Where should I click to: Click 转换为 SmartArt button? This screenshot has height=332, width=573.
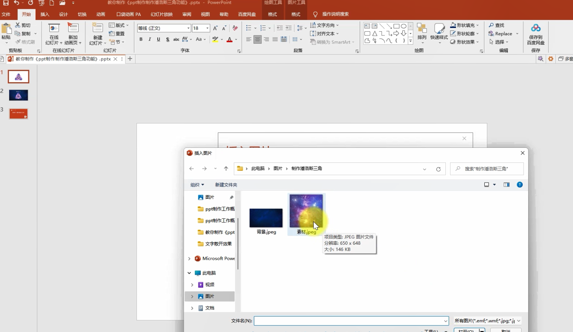pos(332,42)
